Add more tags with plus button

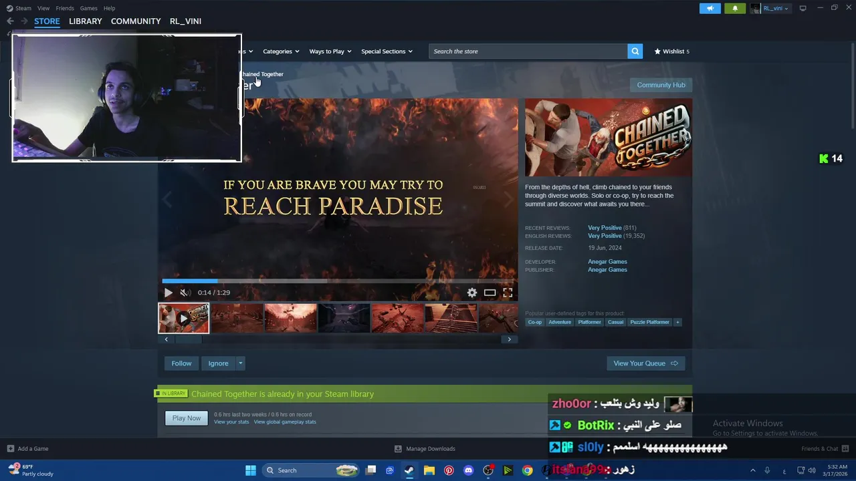[x=677, y=322]
